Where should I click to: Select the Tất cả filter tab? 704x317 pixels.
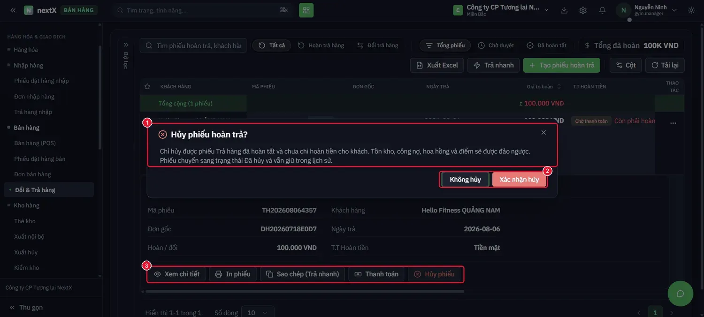pos(272,45)
